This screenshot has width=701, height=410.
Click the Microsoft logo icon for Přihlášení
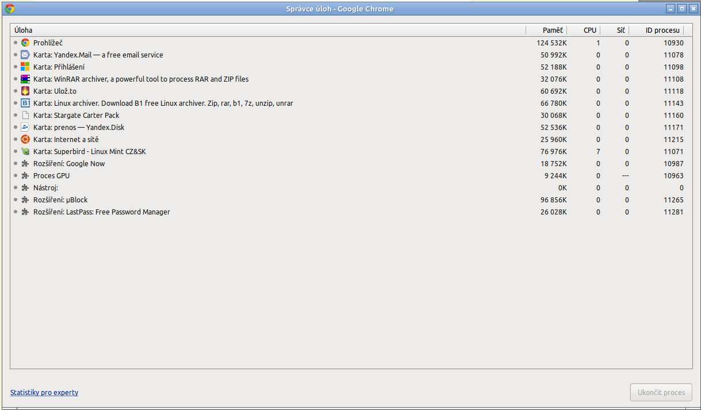coord(25,67)
